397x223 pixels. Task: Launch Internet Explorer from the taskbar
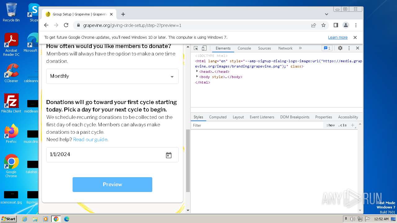25,219
